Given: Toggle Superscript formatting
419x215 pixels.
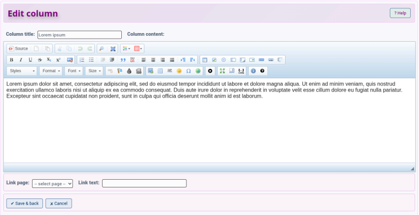Looking at the screenshot, I should [58, 60].
